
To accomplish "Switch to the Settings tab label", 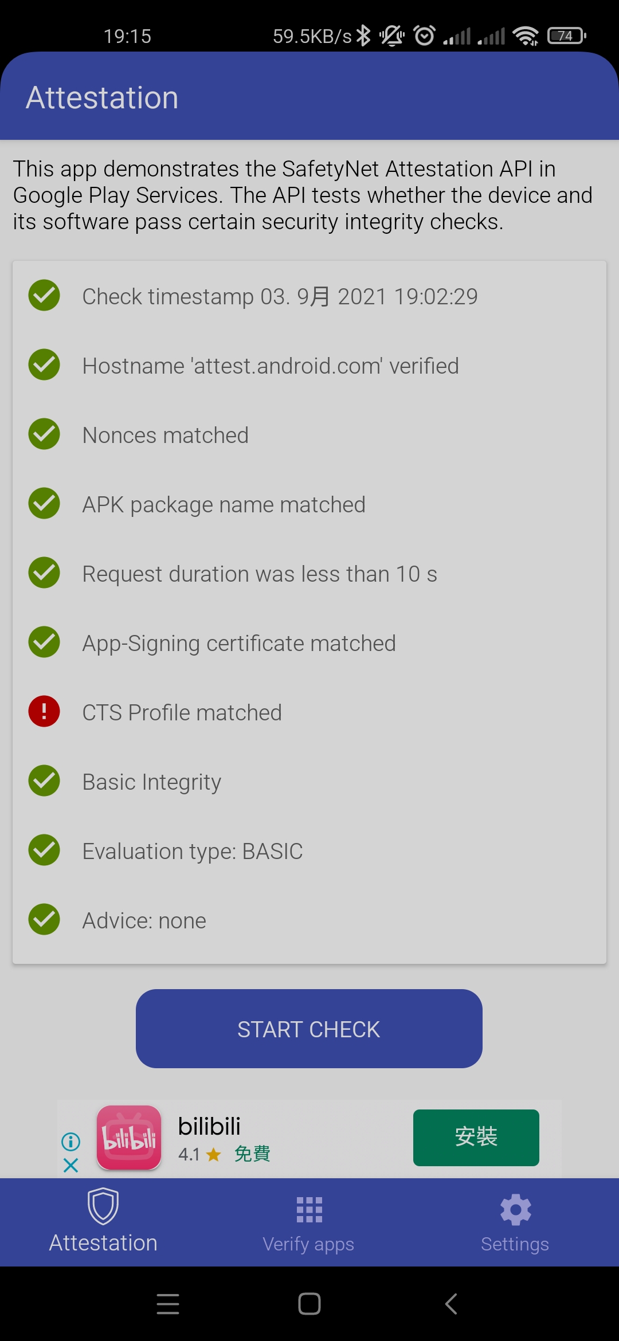I will 515,1244.
